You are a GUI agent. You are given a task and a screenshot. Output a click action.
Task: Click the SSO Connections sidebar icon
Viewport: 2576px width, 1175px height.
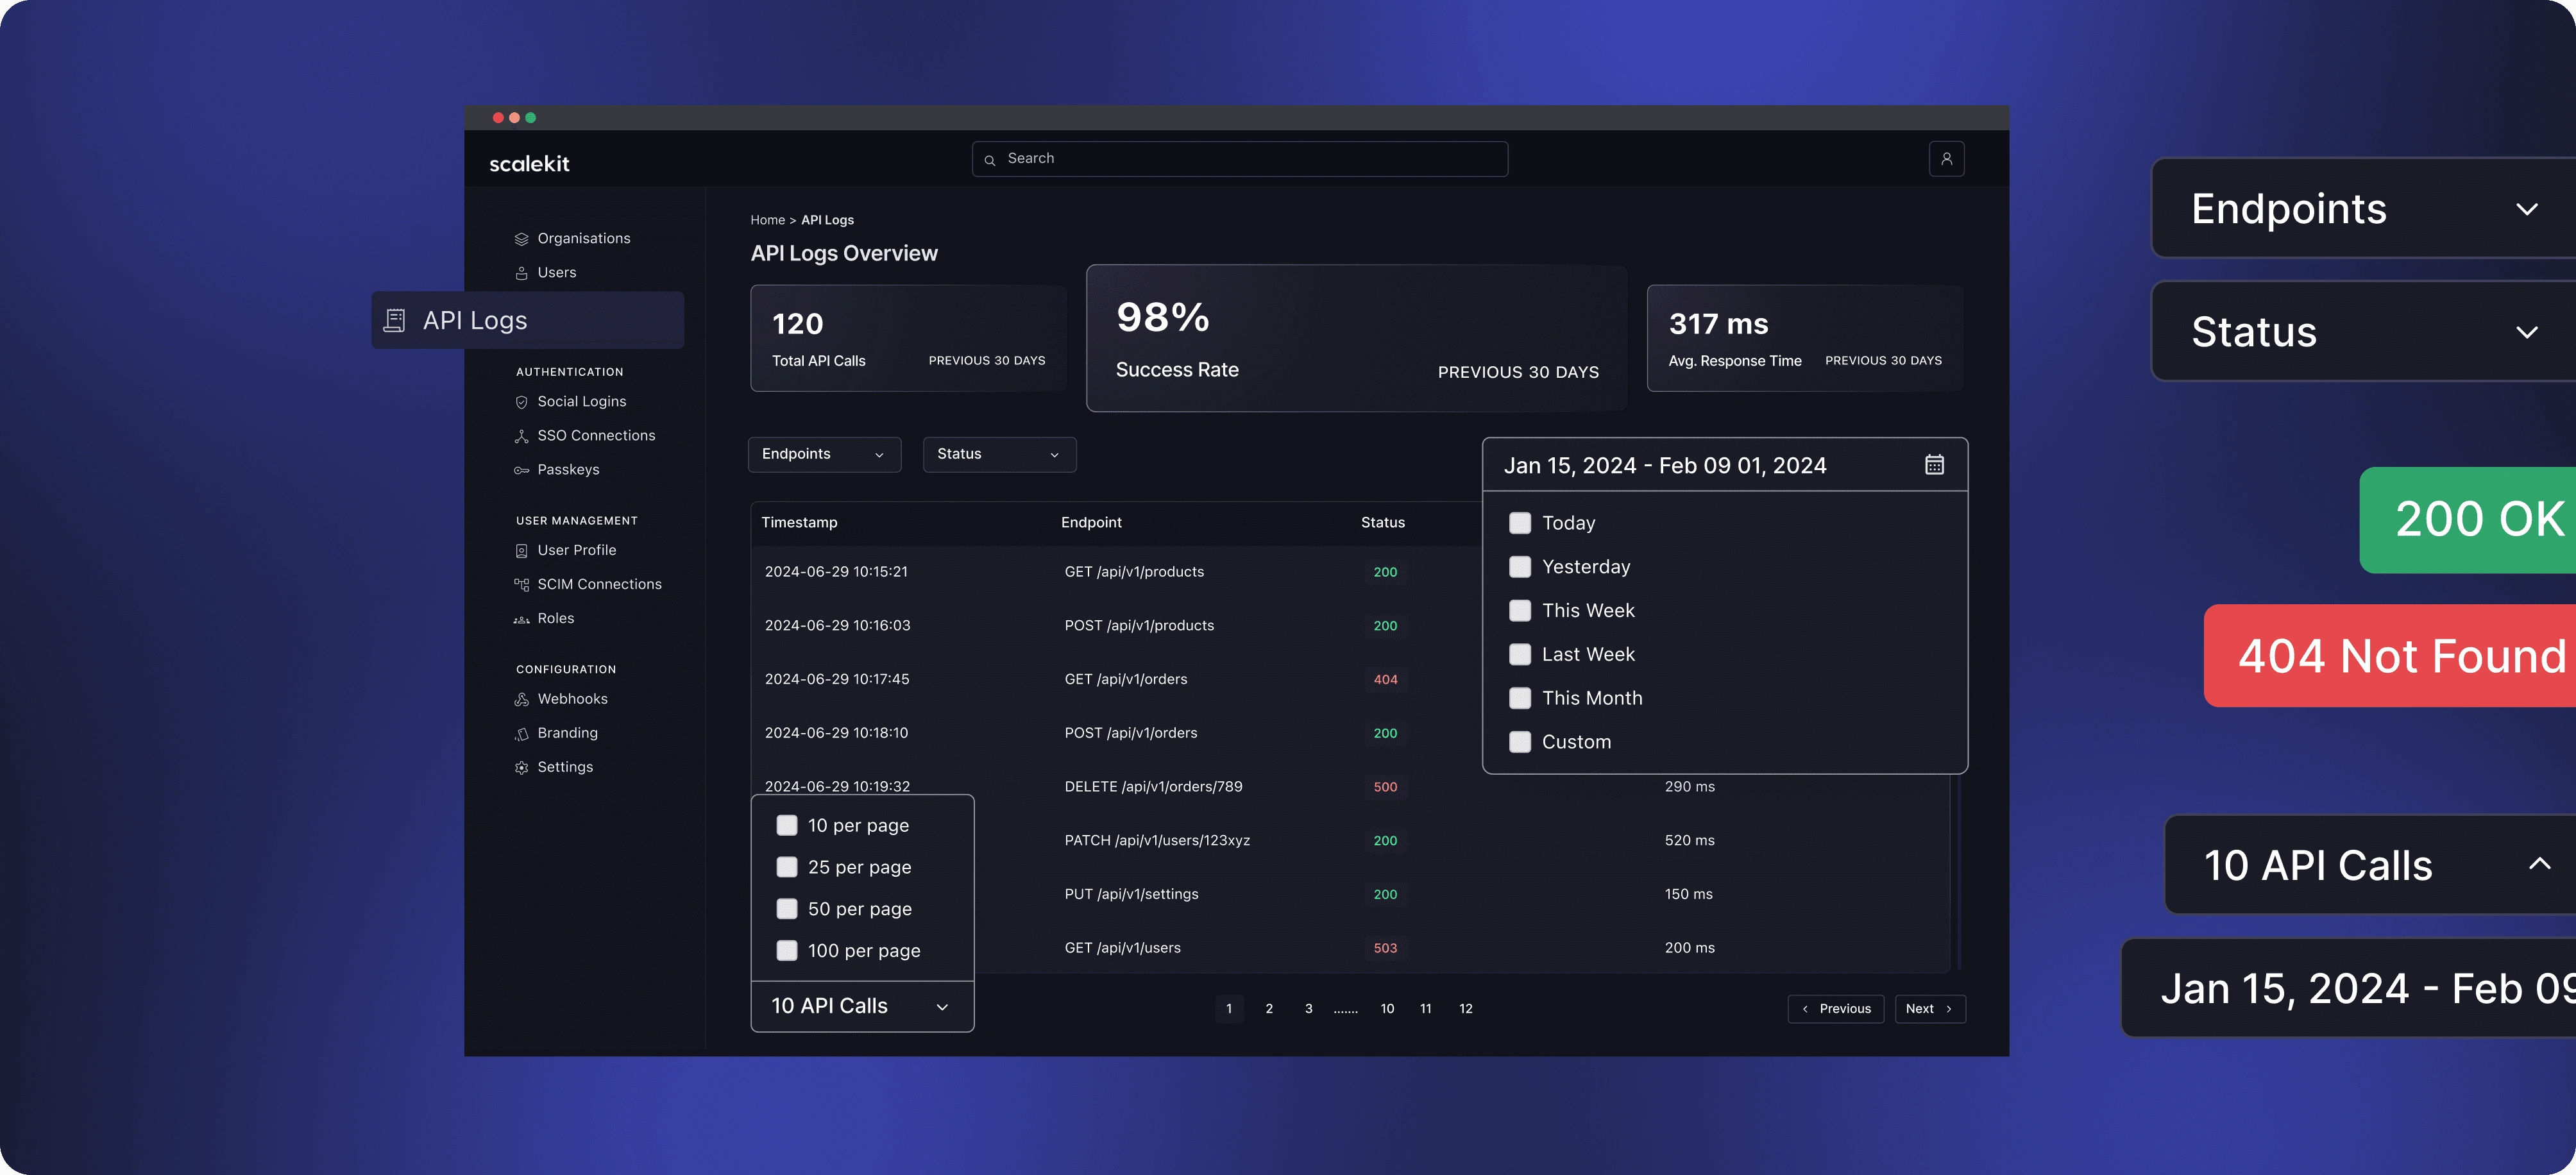[521, 436]
